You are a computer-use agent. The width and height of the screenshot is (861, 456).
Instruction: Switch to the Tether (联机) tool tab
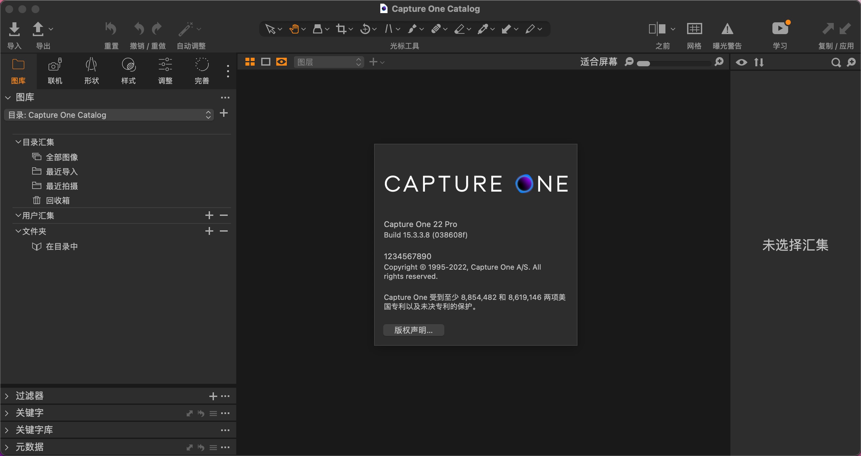(x=55, y=72)
